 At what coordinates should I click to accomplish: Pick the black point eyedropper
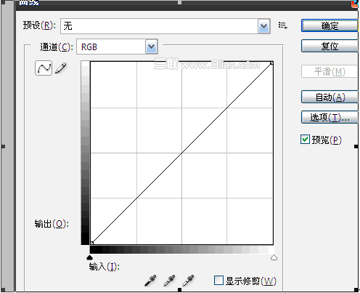pos(150,281)
